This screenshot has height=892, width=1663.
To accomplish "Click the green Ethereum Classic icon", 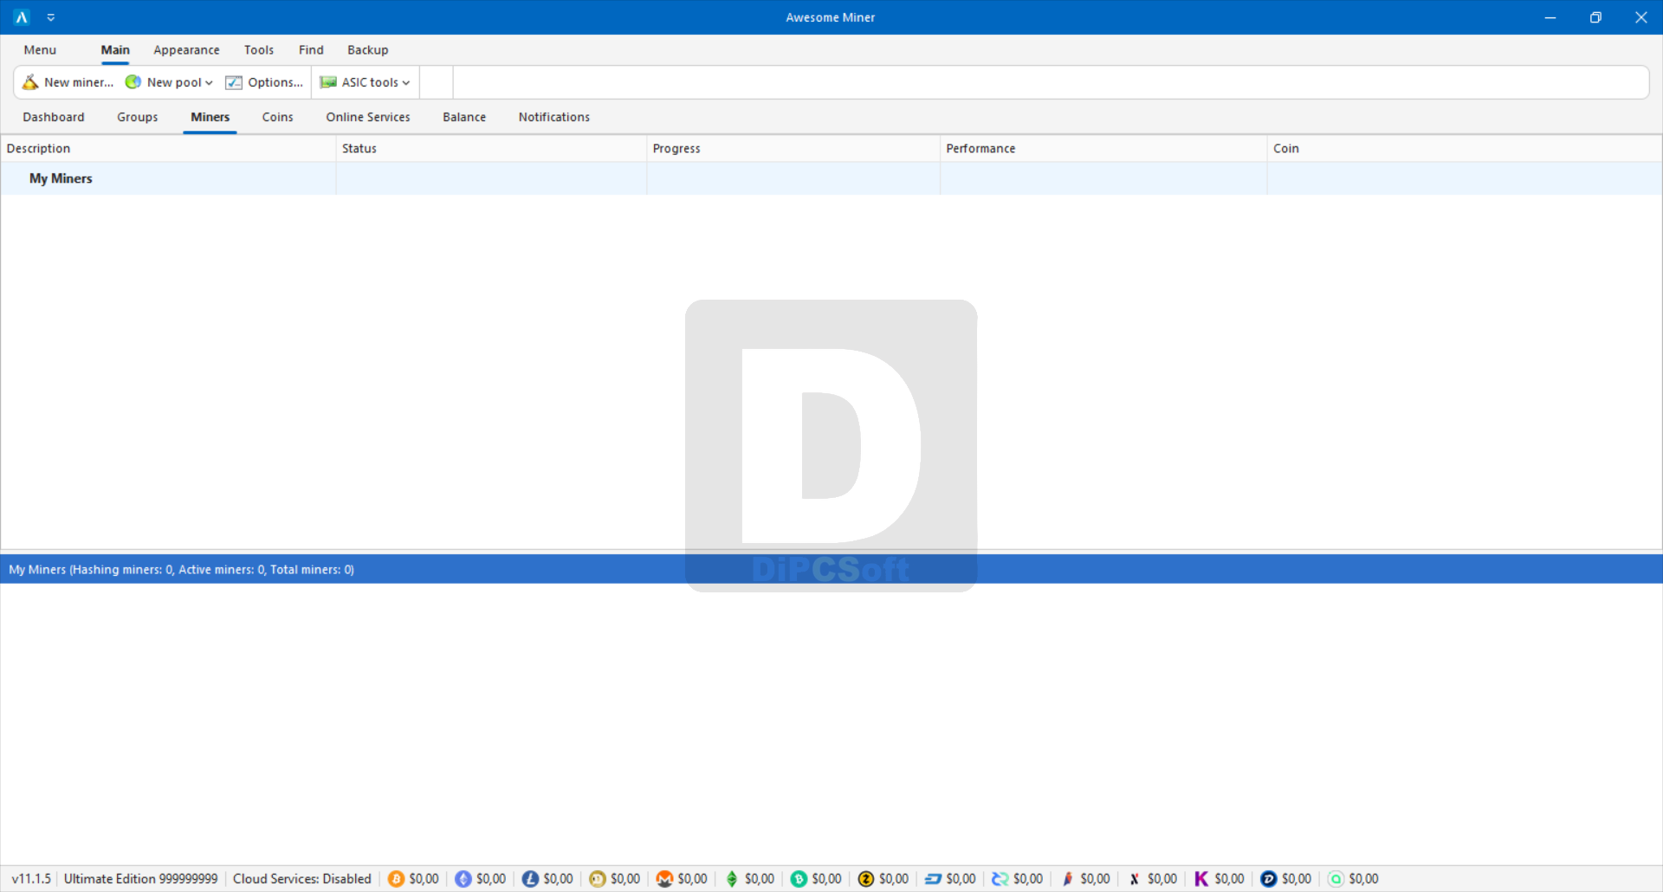I will coord(732,879).
